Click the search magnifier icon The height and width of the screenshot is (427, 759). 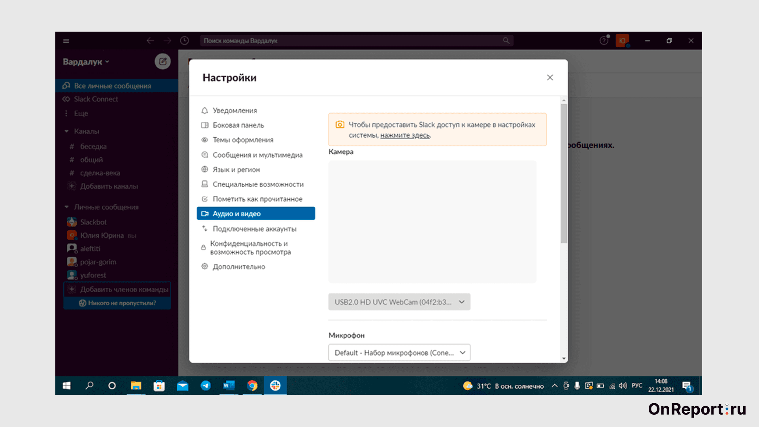tap(506, 41)
